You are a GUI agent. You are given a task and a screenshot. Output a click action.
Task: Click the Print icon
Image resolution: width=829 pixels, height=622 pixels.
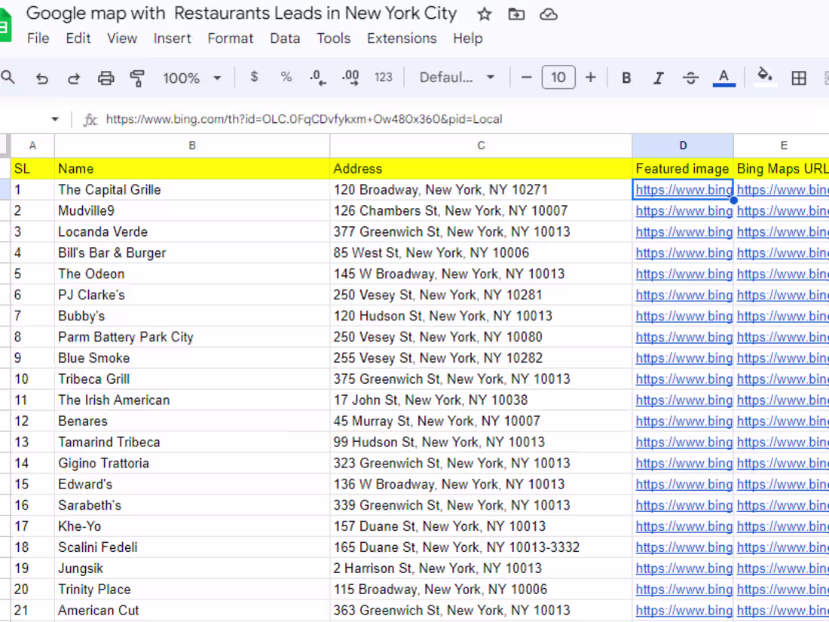(106, 78)
